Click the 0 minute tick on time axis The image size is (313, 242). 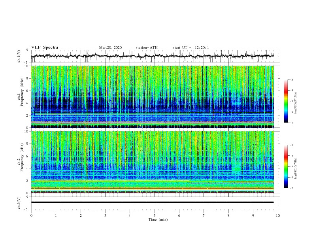31,216
